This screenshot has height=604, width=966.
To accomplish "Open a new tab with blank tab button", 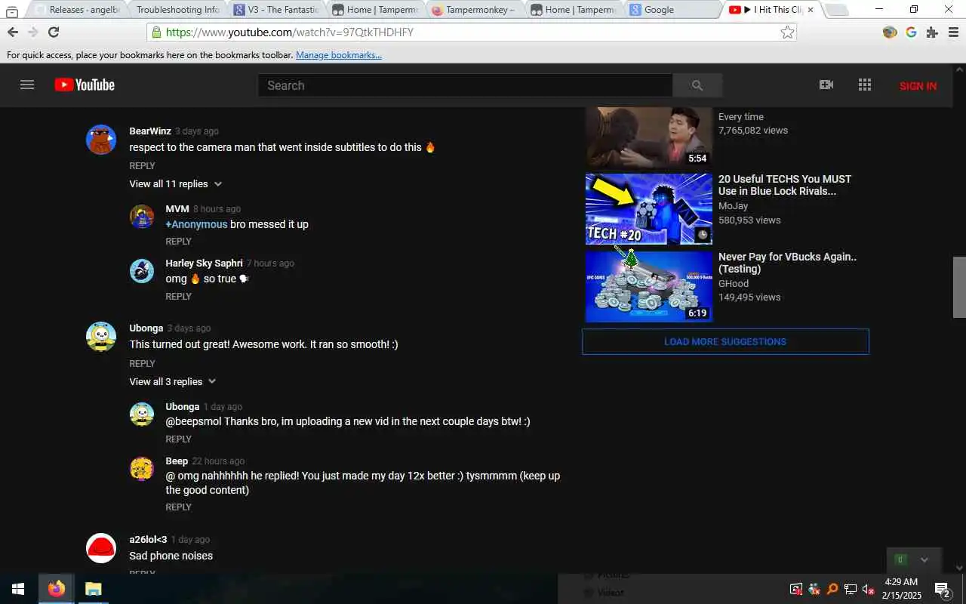I will click(x=836, y=10).
